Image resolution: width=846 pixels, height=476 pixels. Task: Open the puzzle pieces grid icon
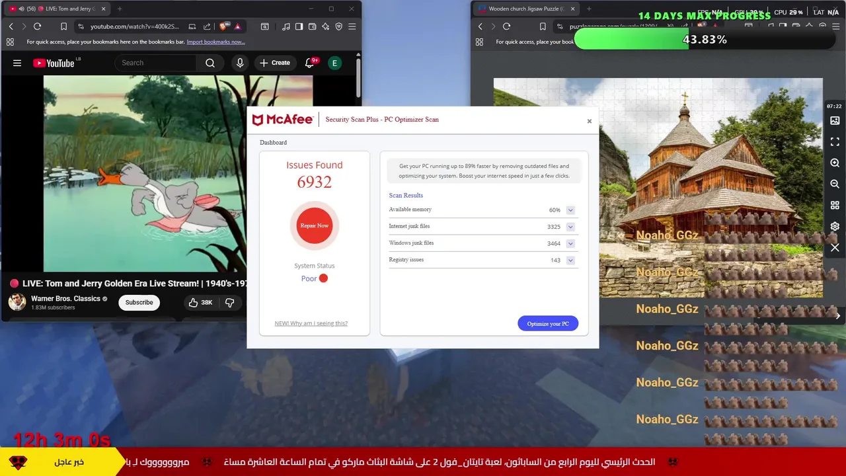pos(835,206)
